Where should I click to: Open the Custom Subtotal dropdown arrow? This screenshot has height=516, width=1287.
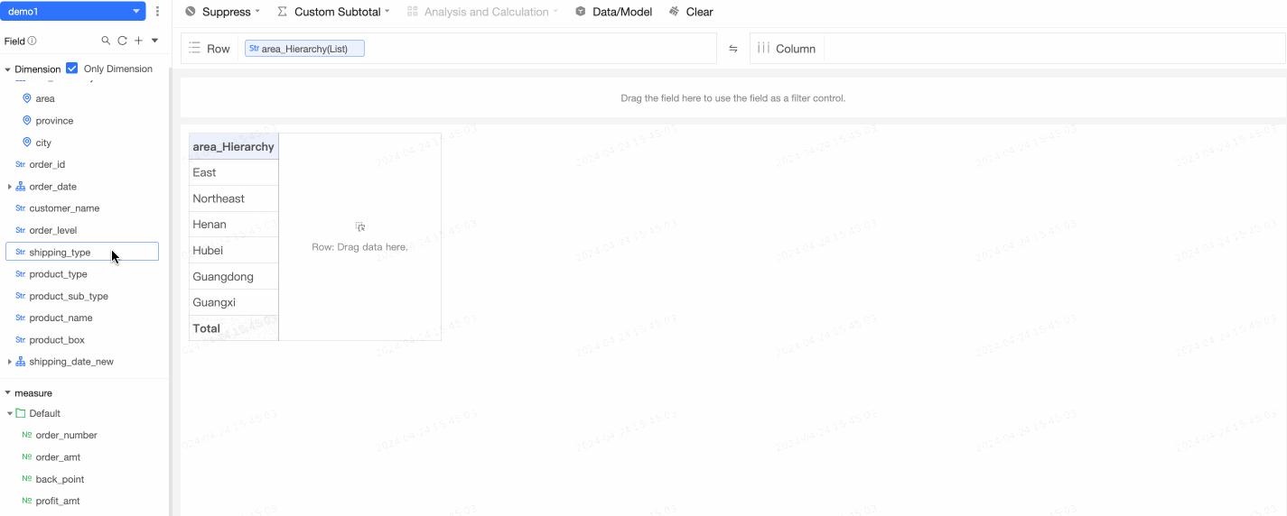tap(387, 12)
